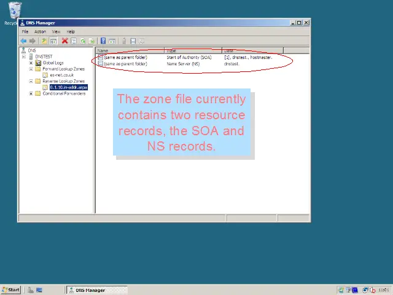Sort by the Name column header

click(130, 50)
